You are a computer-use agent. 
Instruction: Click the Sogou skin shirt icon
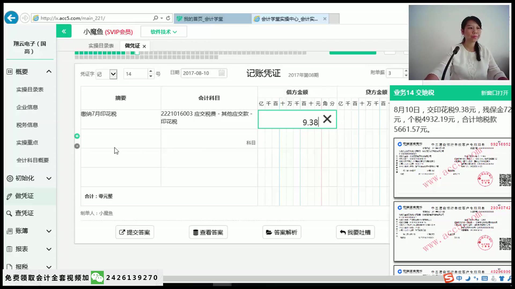pos(502,279)
